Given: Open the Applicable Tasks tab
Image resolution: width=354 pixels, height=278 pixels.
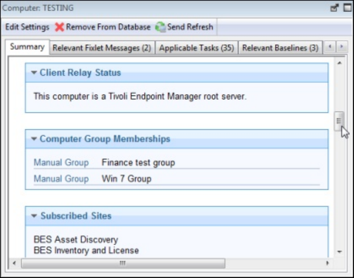Looking at the screenshot, I should pos(196,48).
